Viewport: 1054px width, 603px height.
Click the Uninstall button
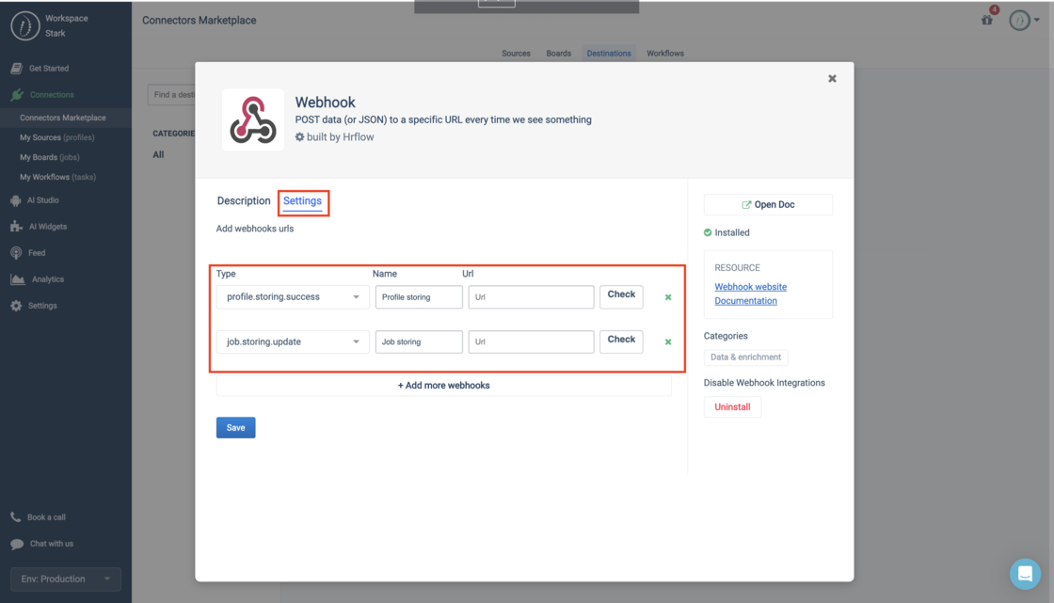point(732,407)
